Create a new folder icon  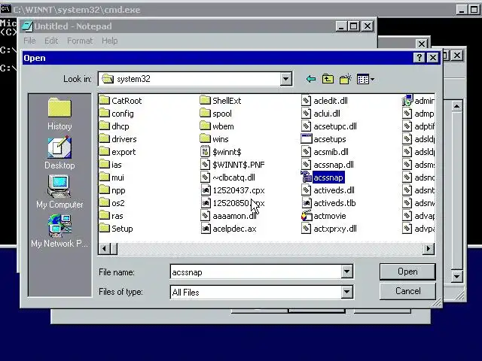coord(346,79)
